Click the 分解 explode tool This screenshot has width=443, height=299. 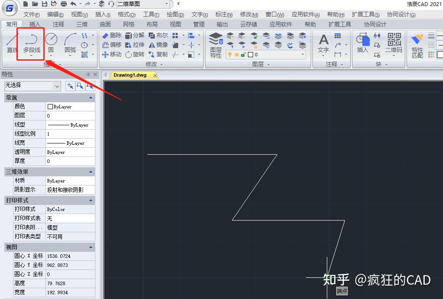135,35
